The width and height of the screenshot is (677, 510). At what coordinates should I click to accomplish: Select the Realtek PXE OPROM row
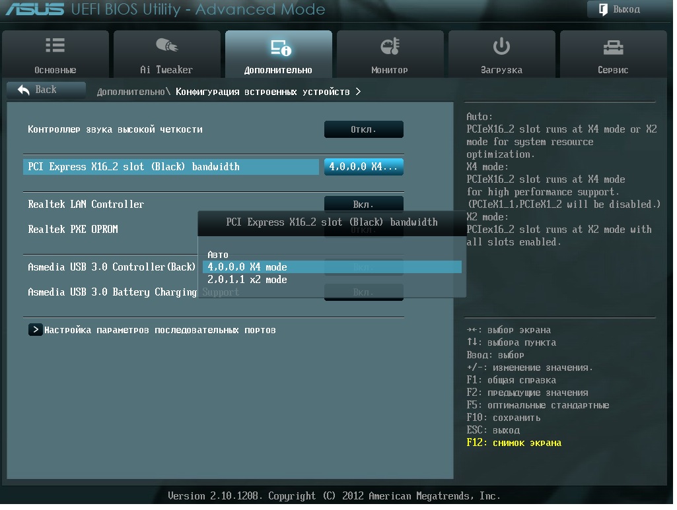pyautogui.click(x=73, y=230)
